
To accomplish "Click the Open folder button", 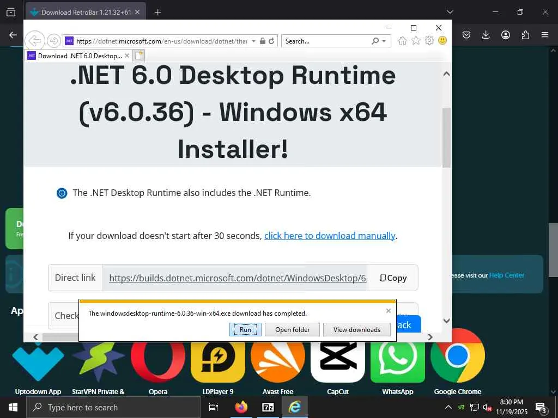I will (x=292, y=329).
